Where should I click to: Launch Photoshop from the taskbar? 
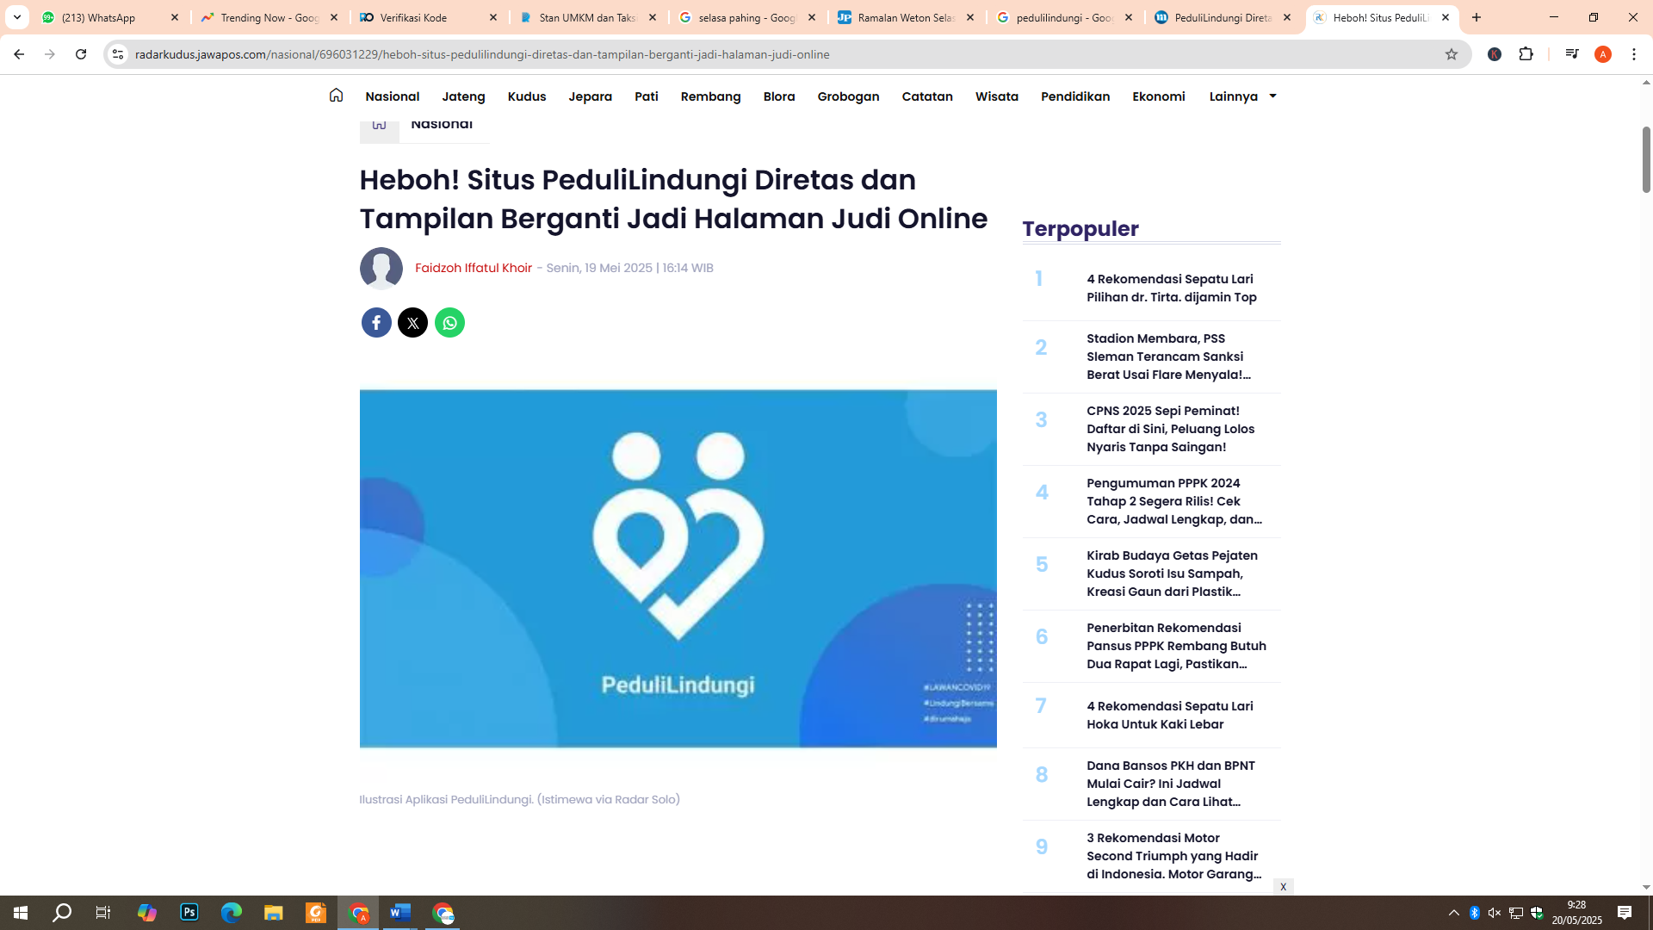[189, 913]
